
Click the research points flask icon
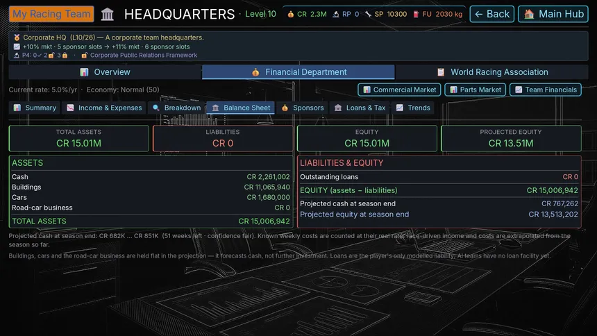click(x=336, y=14)
